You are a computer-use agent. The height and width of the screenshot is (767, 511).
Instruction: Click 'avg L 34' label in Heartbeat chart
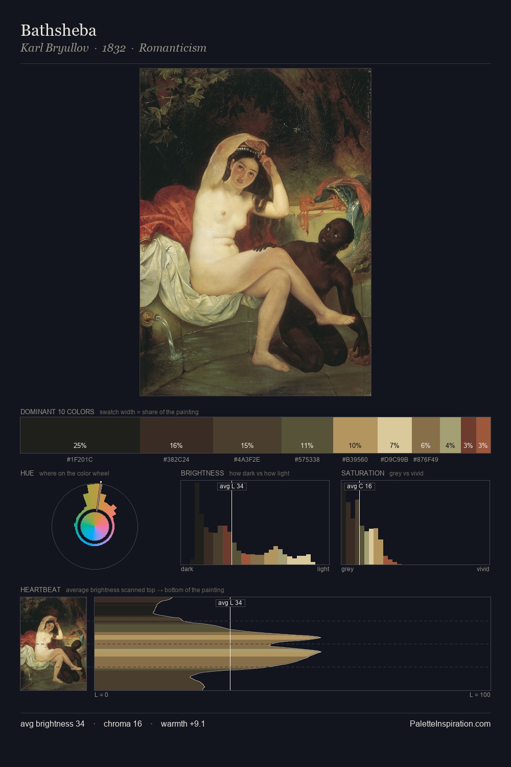[230, 603]
